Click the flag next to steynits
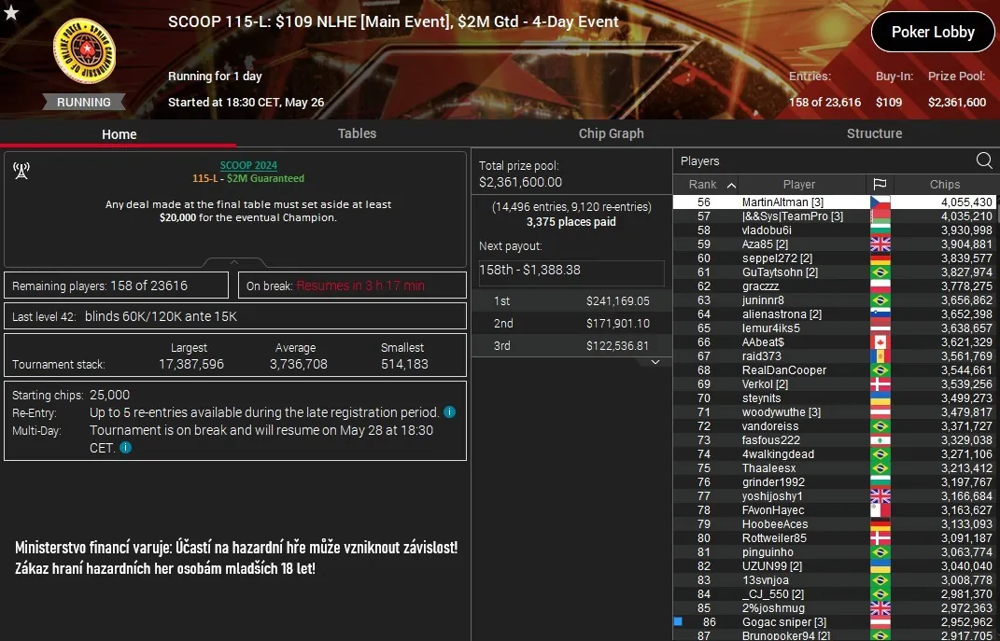Image resolution: width=1000 pixels, height=641 pixels. [880, 398]
